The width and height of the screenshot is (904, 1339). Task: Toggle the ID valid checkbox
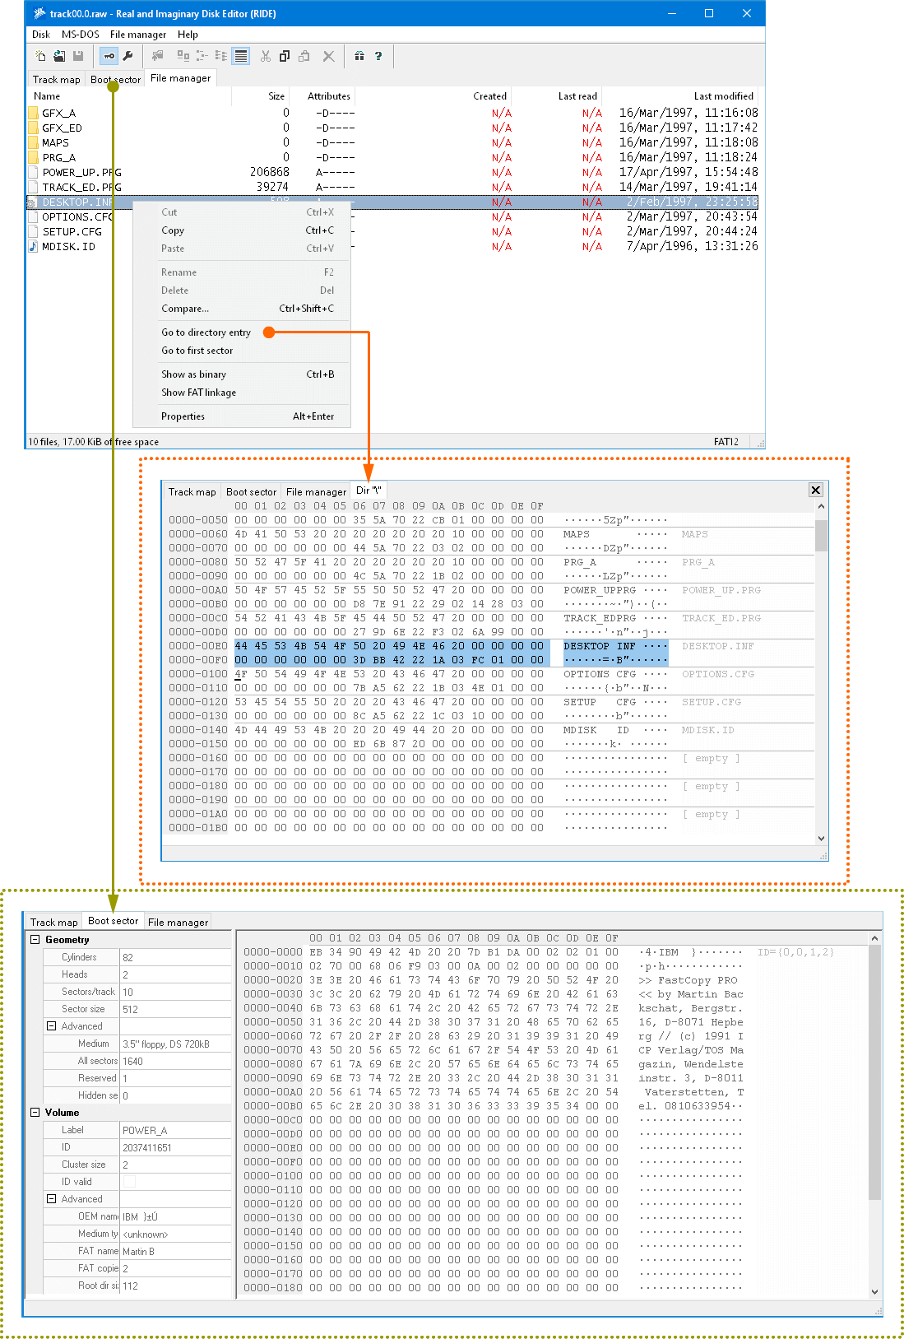(129, 1181)
